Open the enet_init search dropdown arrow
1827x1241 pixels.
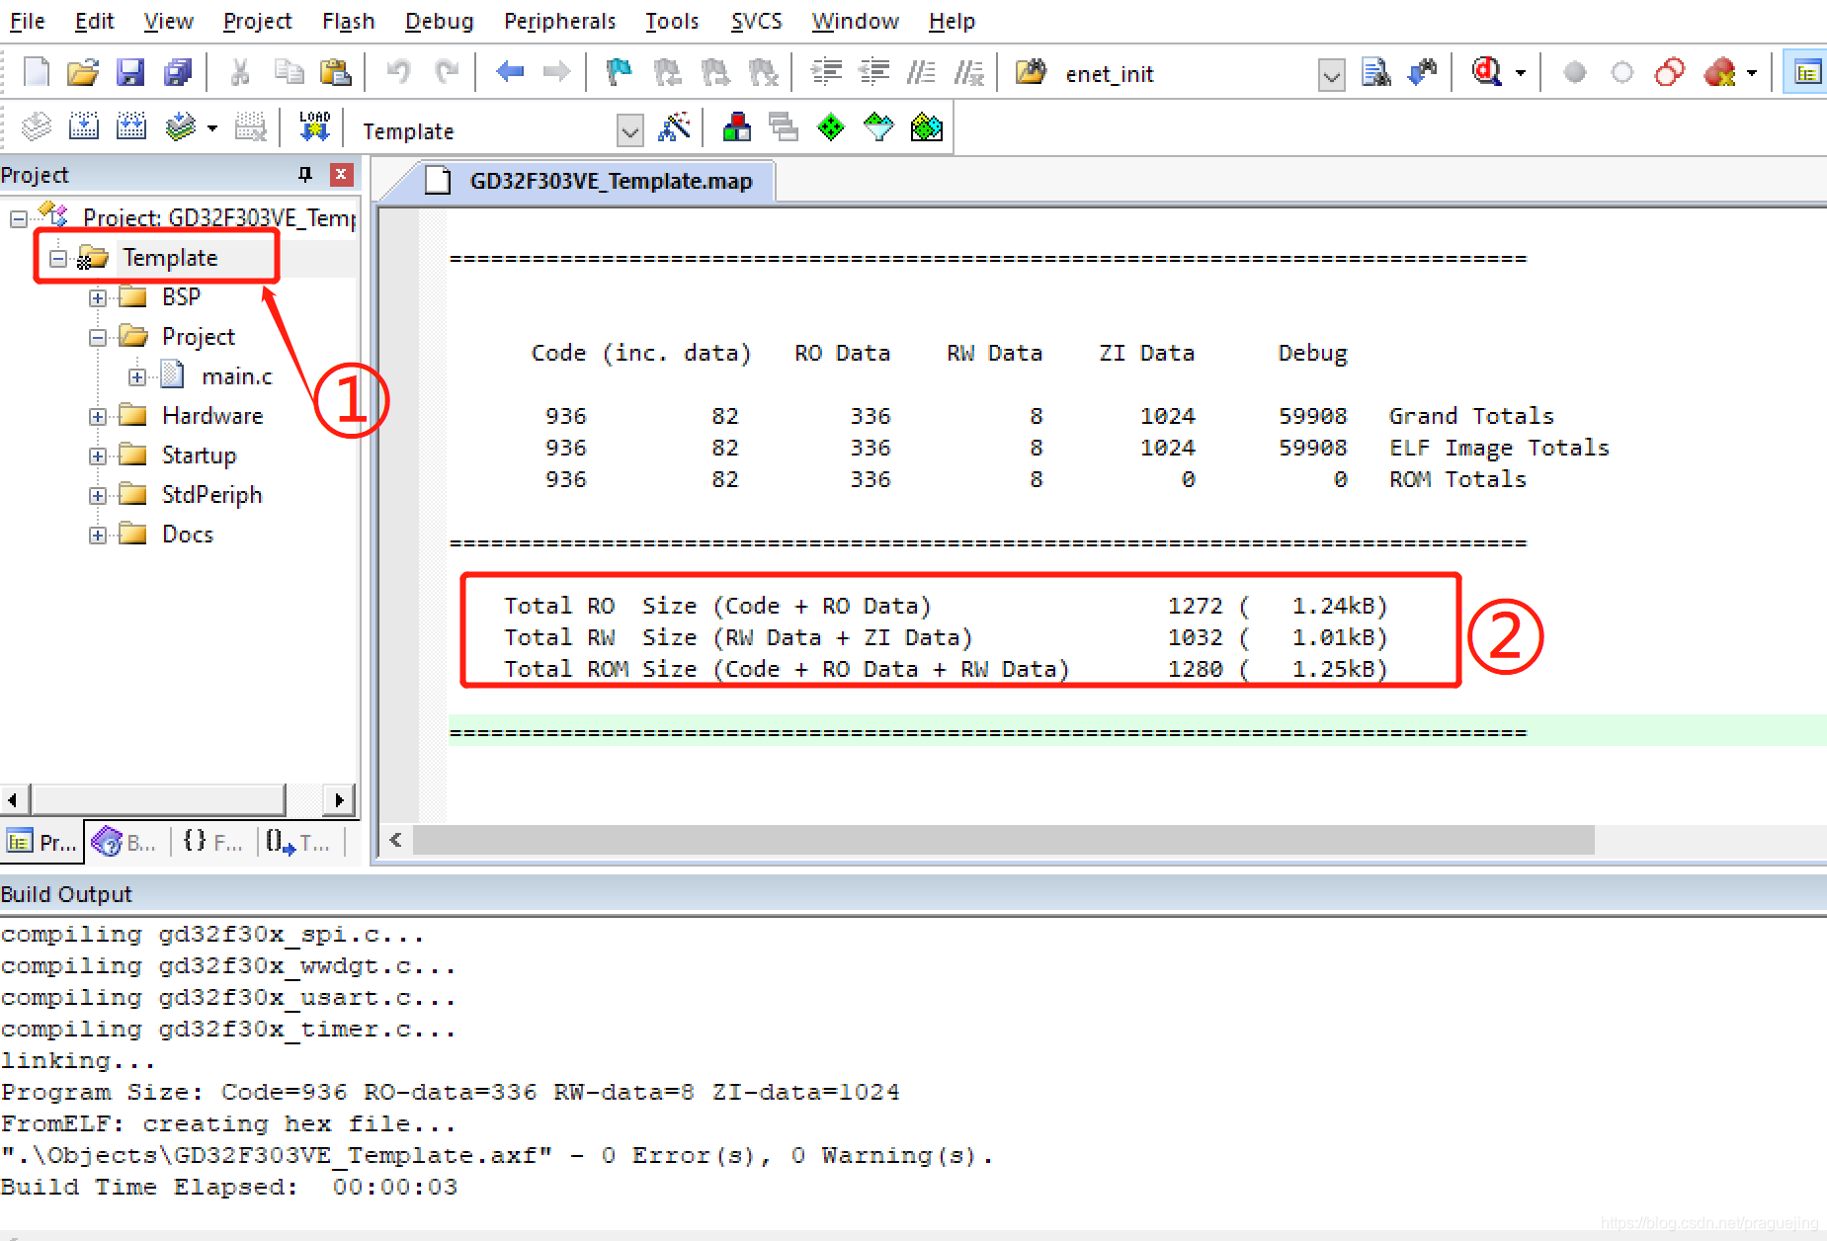[1331, 75]
